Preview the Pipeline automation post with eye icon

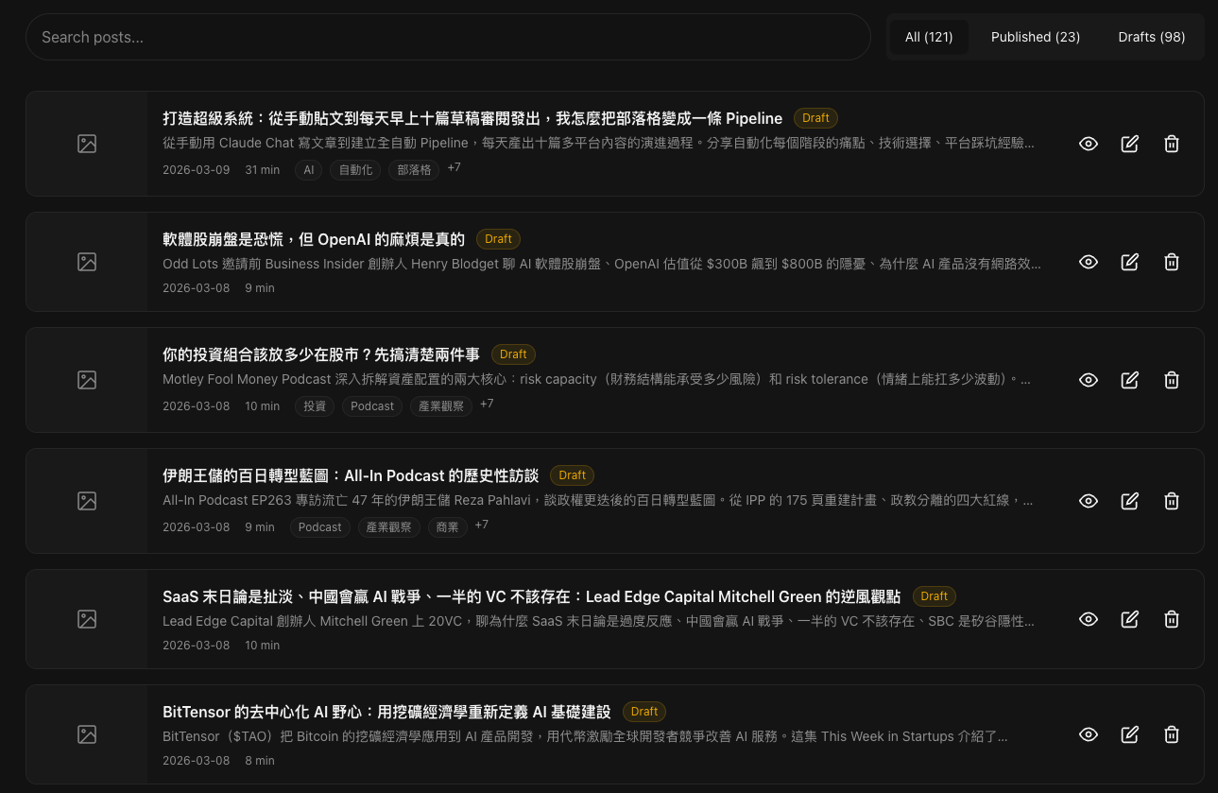point(1089,144)
